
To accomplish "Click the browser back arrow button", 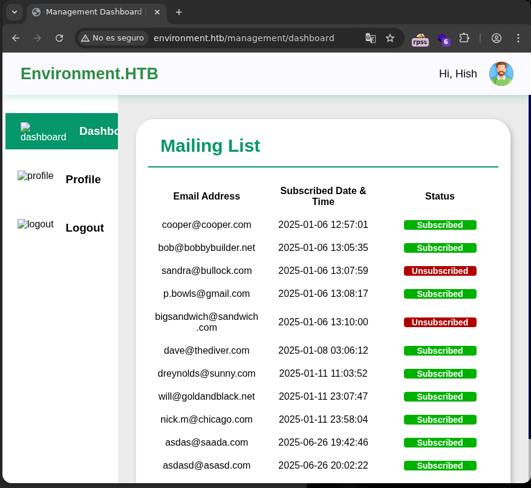I will pyautogui.click(x=16, y=38).
